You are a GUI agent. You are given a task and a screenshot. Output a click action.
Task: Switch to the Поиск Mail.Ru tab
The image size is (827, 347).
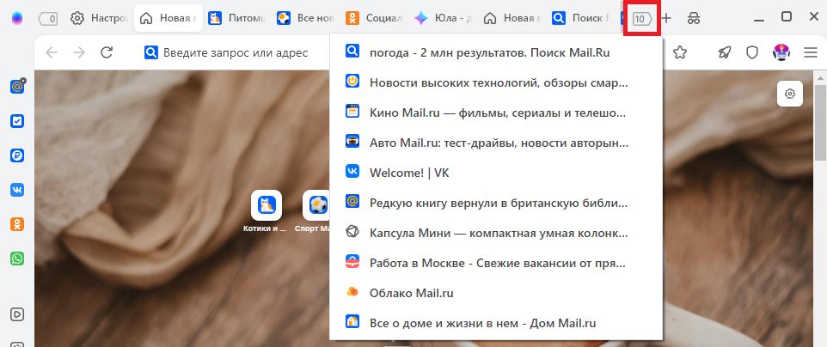pyautogui.click(x=579, y=18)
